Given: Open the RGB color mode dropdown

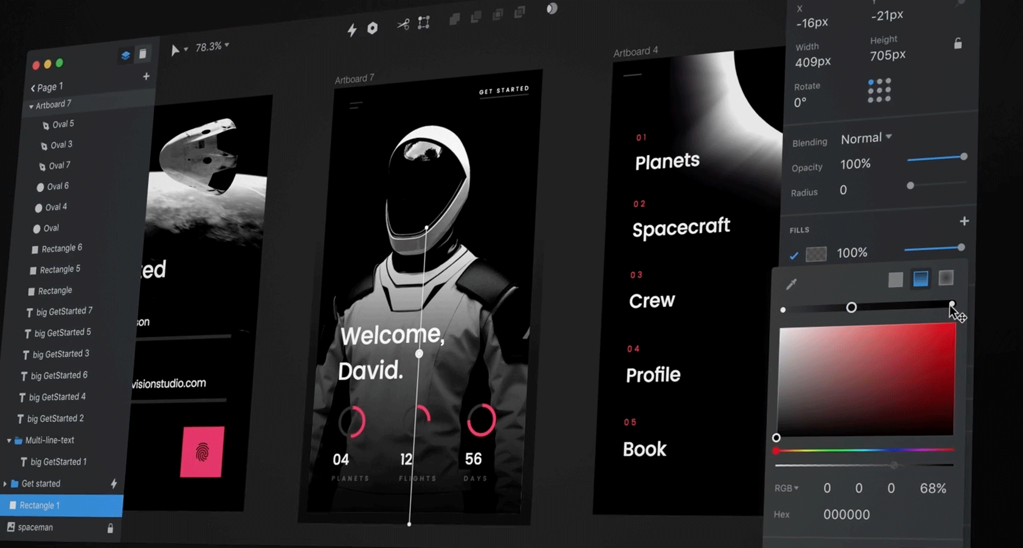Looking at the screenshot, I should 787,488.
